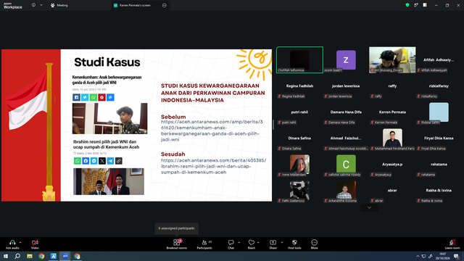Select the zoom baa01 participant tile
The image size is (464, 261).
click(346, 59)
